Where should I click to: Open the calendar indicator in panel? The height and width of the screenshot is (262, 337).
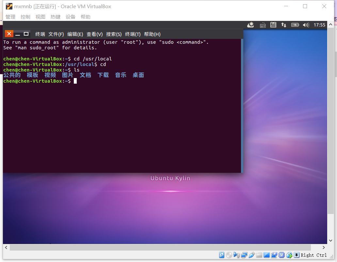tap(273, 25)
